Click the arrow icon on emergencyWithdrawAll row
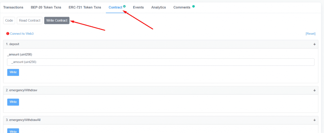The height and width of the screenshot is (133, 324). (315, 120)
